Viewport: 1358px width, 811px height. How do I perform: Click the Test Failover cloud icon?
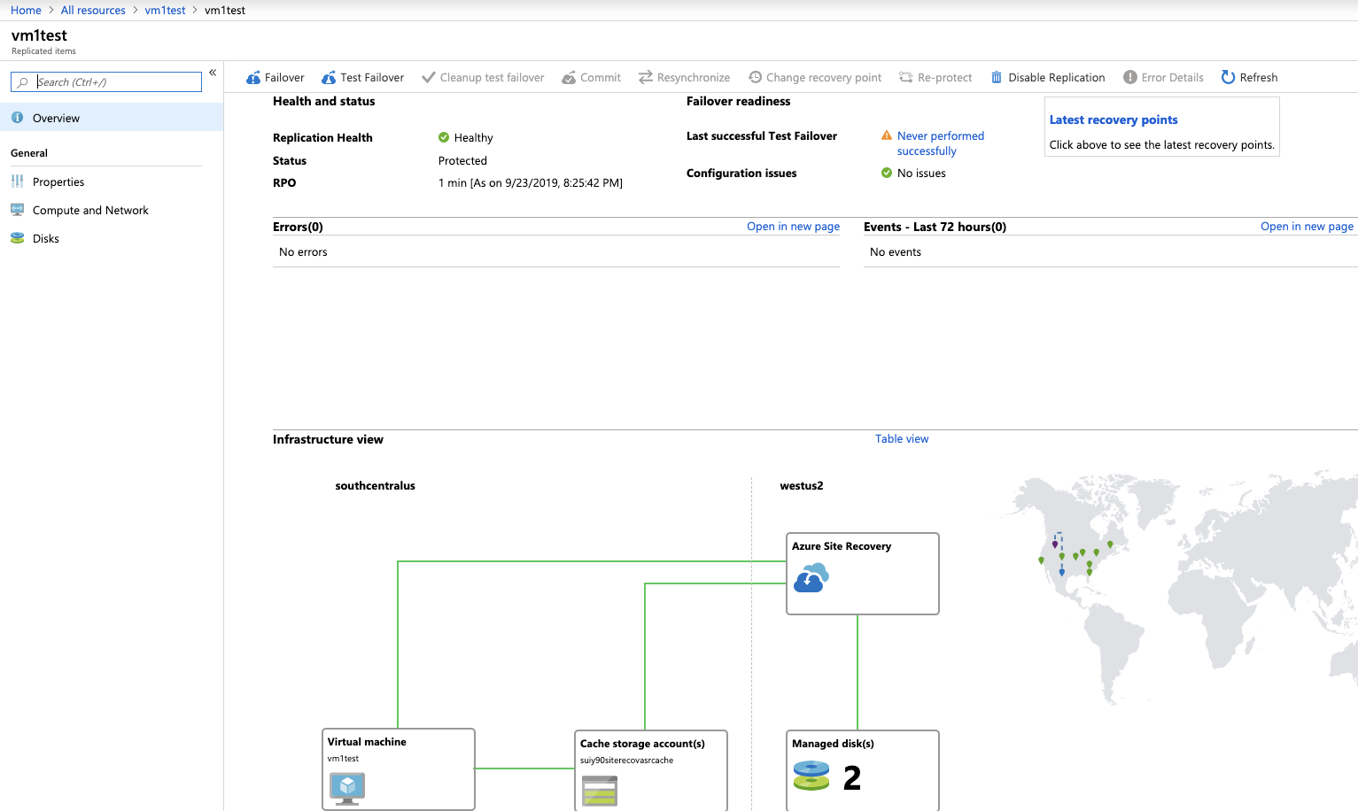329,78
